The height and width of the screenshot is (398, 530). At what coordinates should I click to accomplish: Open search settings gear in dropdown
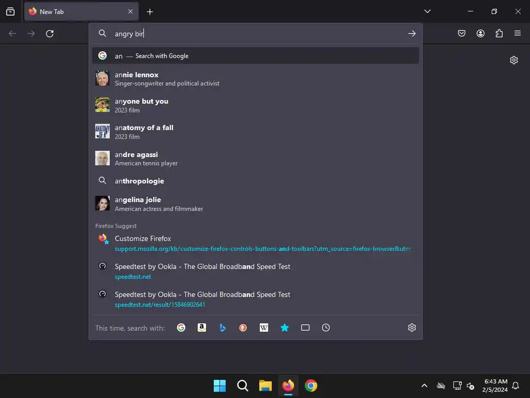click(411, 328)
